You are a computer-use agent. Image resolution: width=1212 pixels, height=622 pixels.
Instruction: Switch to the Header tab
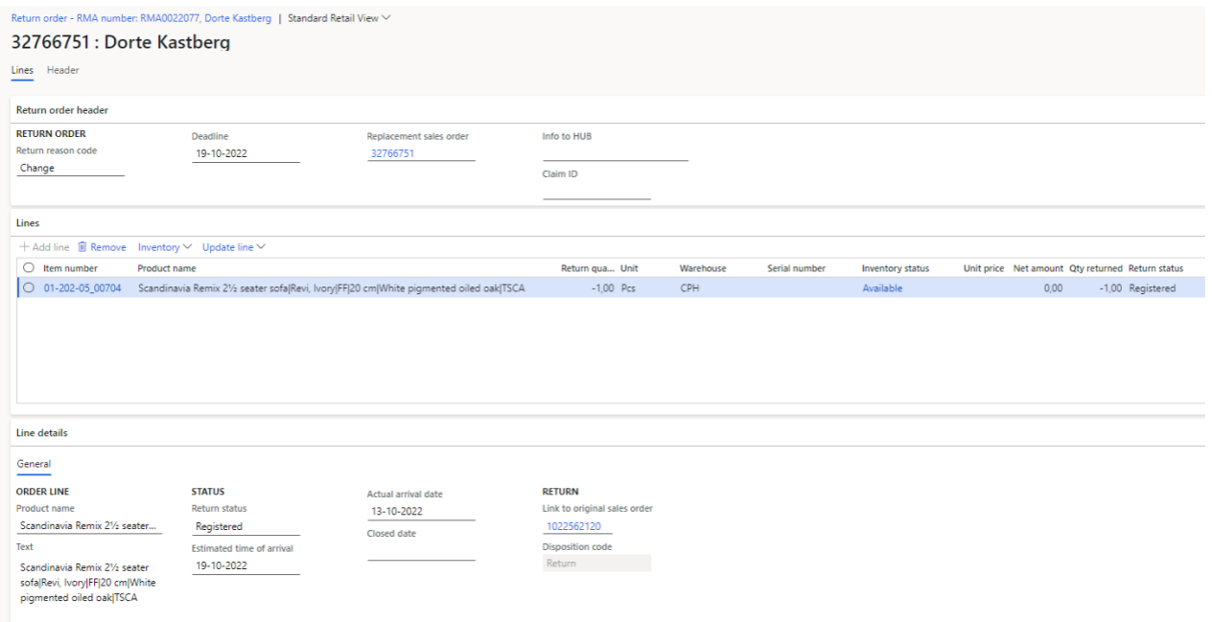(63, 70)
